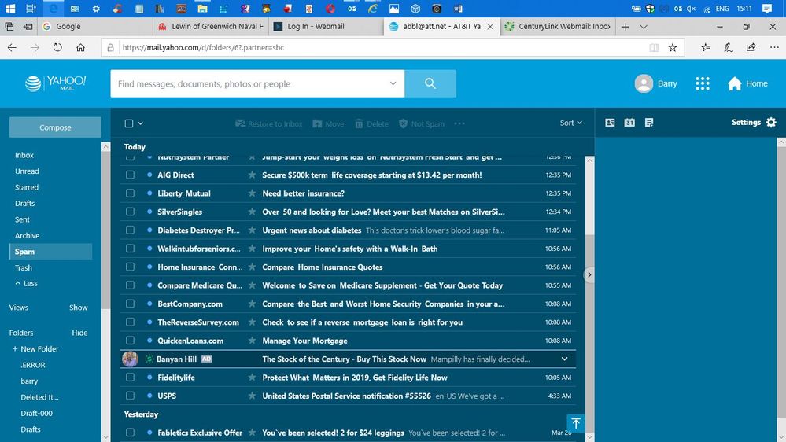The height and width of the screenshot is (442, 786).
Task: Open the apps grid icon
Action: 703,83
